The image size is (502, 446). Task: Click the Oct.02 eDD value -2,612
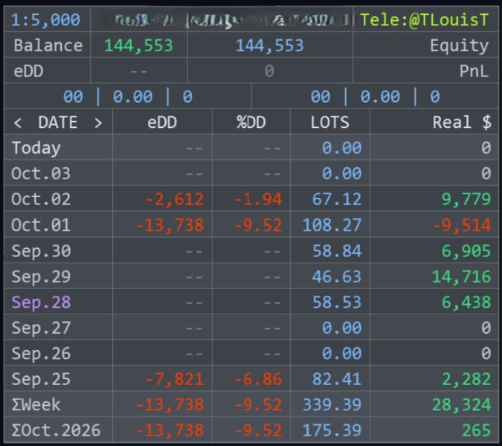[174, 200]
